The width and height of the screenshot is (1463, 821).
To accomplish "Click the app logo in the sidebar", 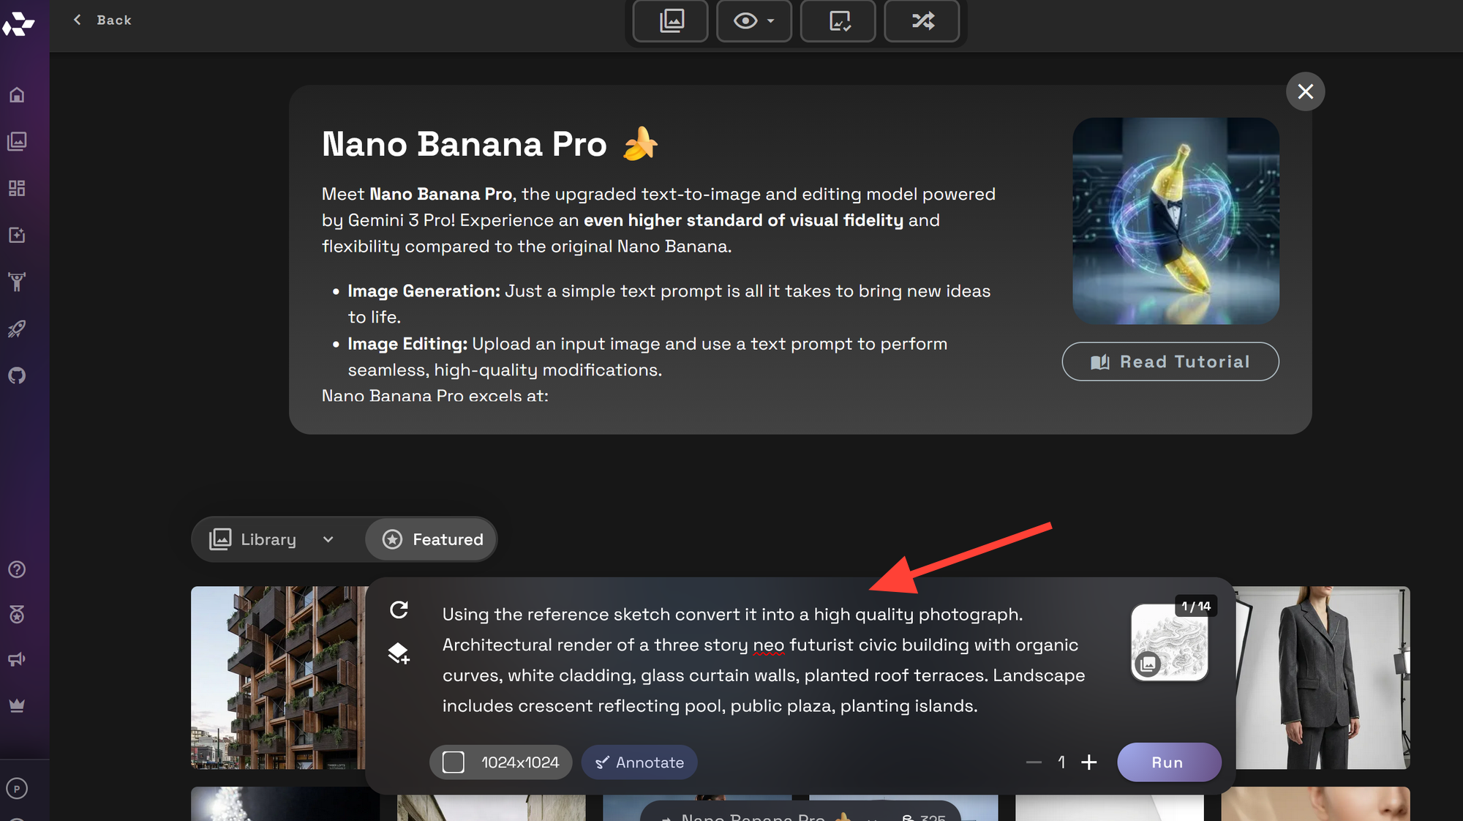I will (x=18, y=23).
